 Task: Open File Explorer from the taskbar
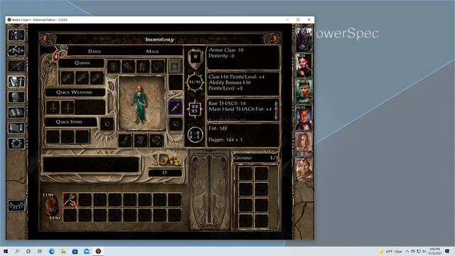coord(63,251)
